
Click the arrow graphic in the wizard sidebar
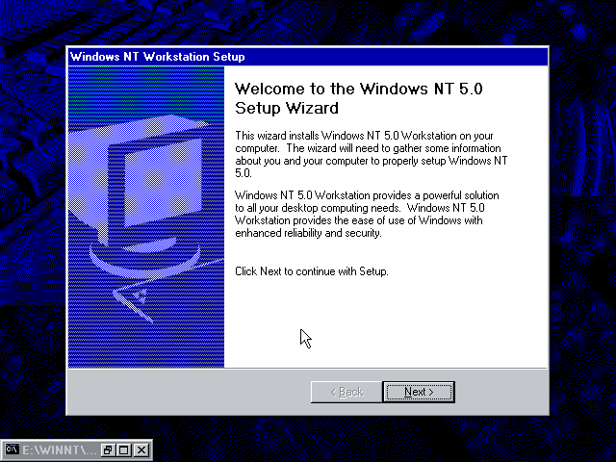pos(157,293)
